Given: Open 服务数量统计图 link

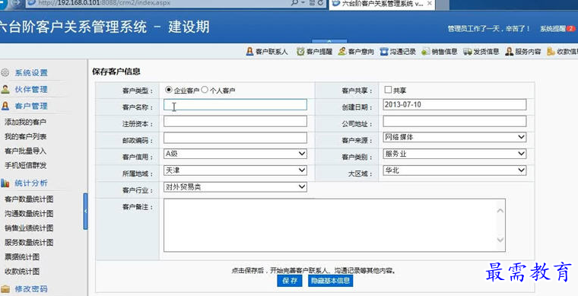Looking at the screenshot, I should pos(29,243).
